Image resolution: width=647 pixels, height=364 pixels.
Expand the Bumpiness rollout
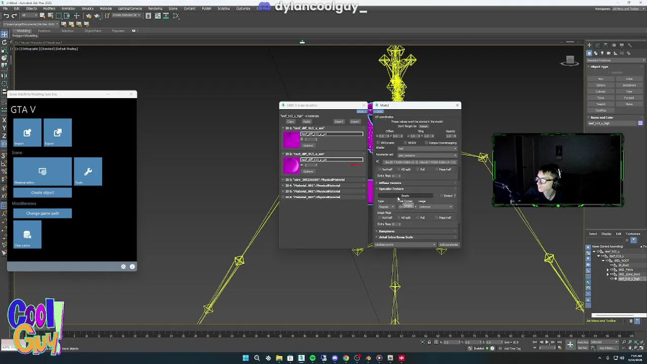[417, 231]
